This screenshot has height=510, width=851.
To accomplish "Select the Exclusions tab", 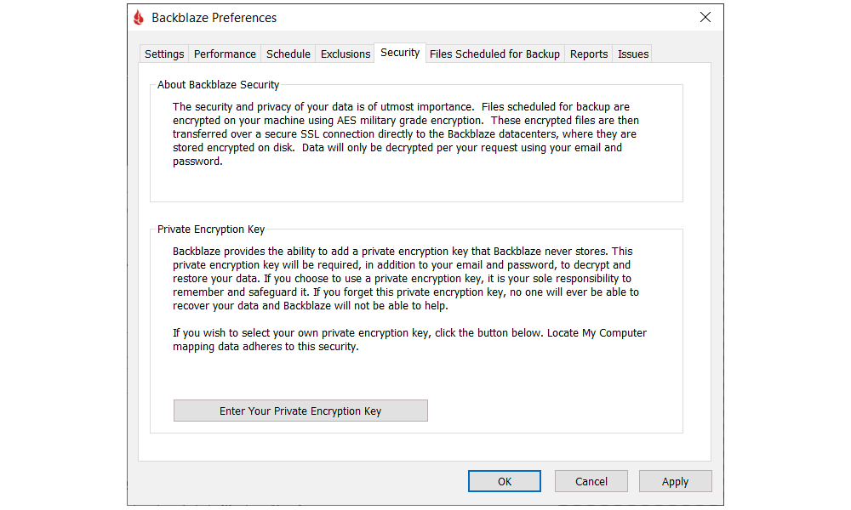I will (346, 54).
